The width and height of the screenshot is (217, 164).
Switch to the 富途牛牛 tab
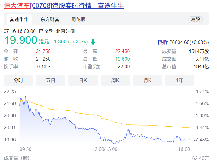19,20
